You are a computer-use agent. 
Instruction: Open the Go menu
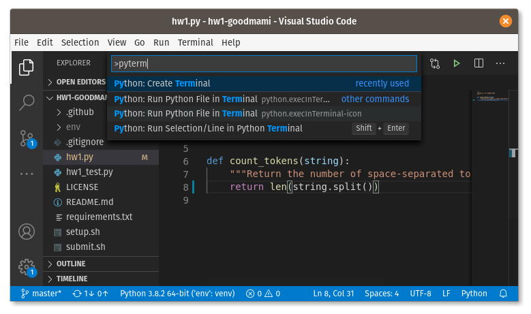(139, 42)
